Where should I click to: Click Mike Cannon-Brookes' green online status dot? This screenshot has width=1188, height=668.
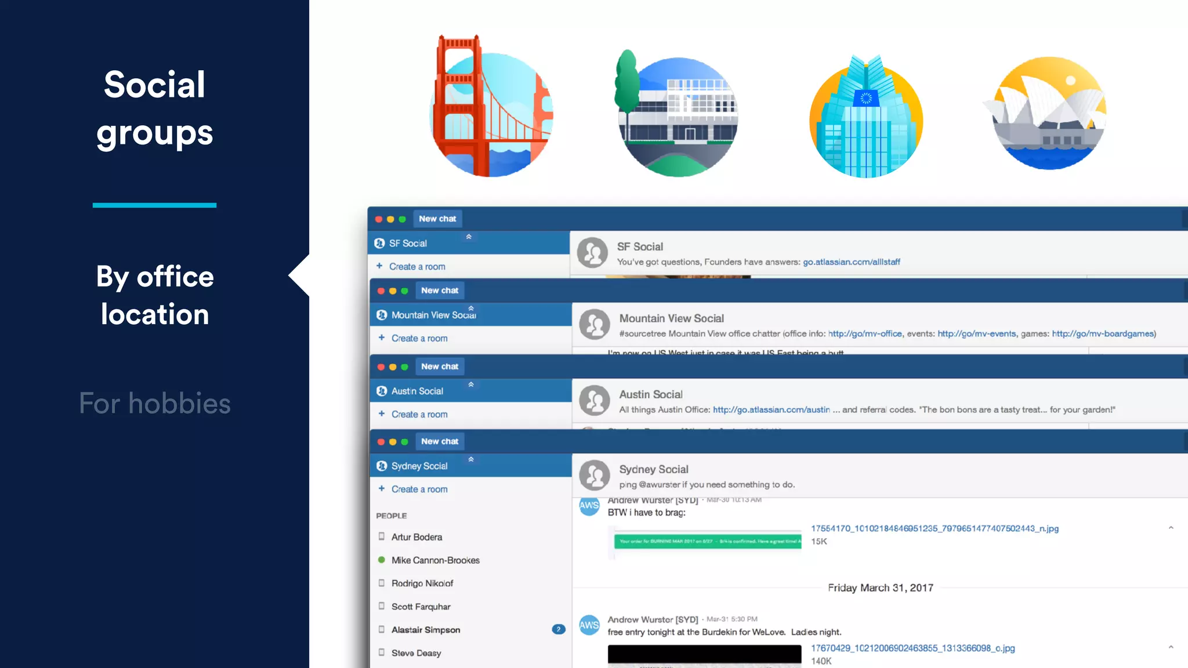(x=381, y=560)
